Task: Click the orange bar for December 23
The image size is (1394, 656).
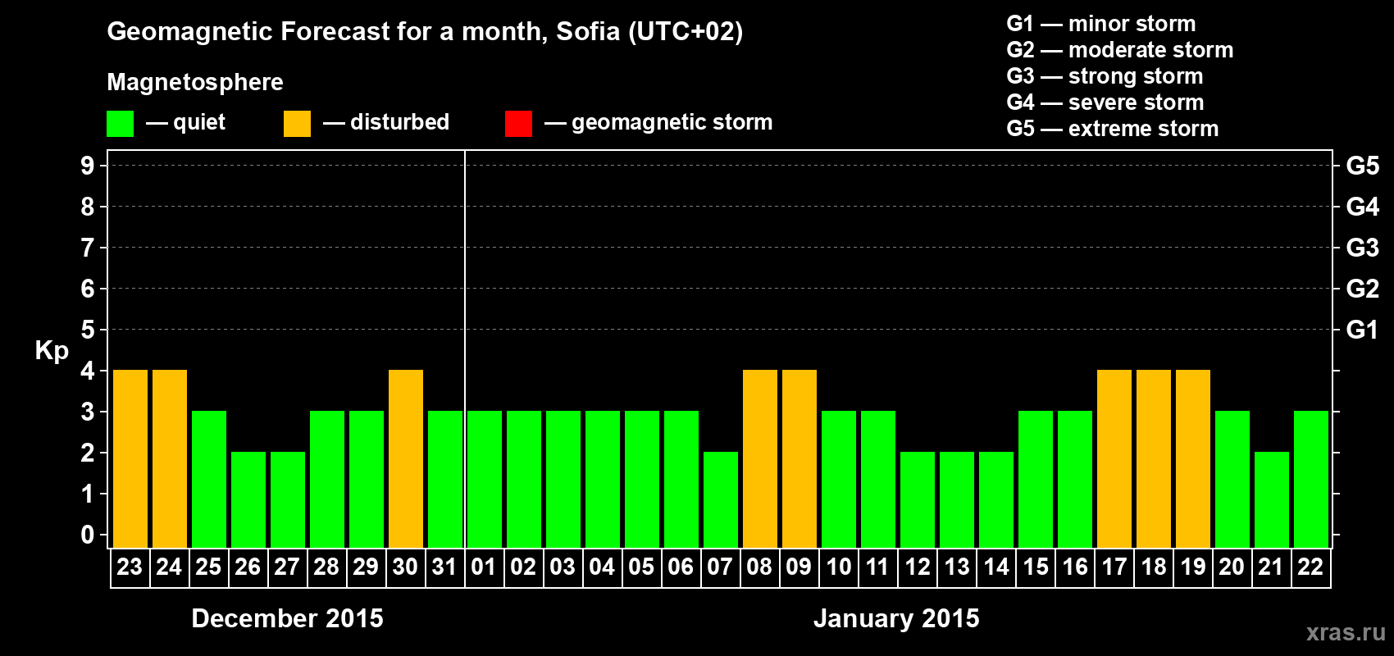Action: coord(130,458)
